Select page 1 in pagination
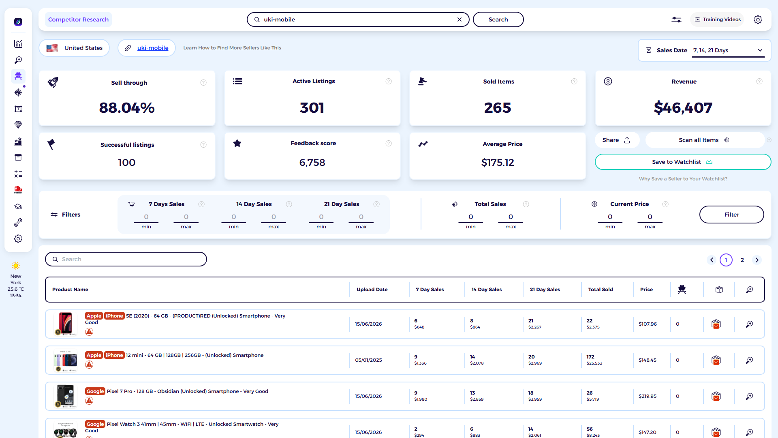Viewport: 778px width, 438px height. coord(726,260)
